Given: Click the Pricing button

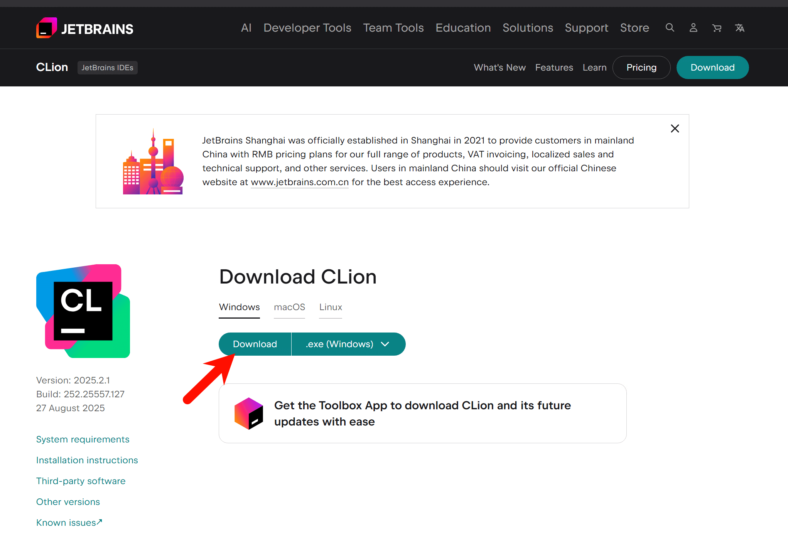Looking at the screenshot, I should coord(641,68).
